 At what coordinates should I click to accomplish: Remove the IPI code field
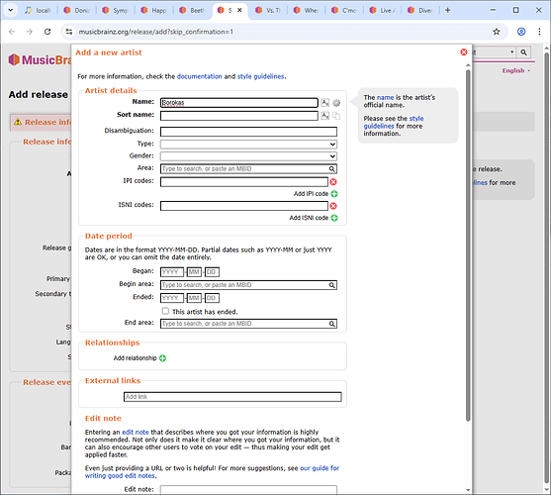click(x=333, y=182)
